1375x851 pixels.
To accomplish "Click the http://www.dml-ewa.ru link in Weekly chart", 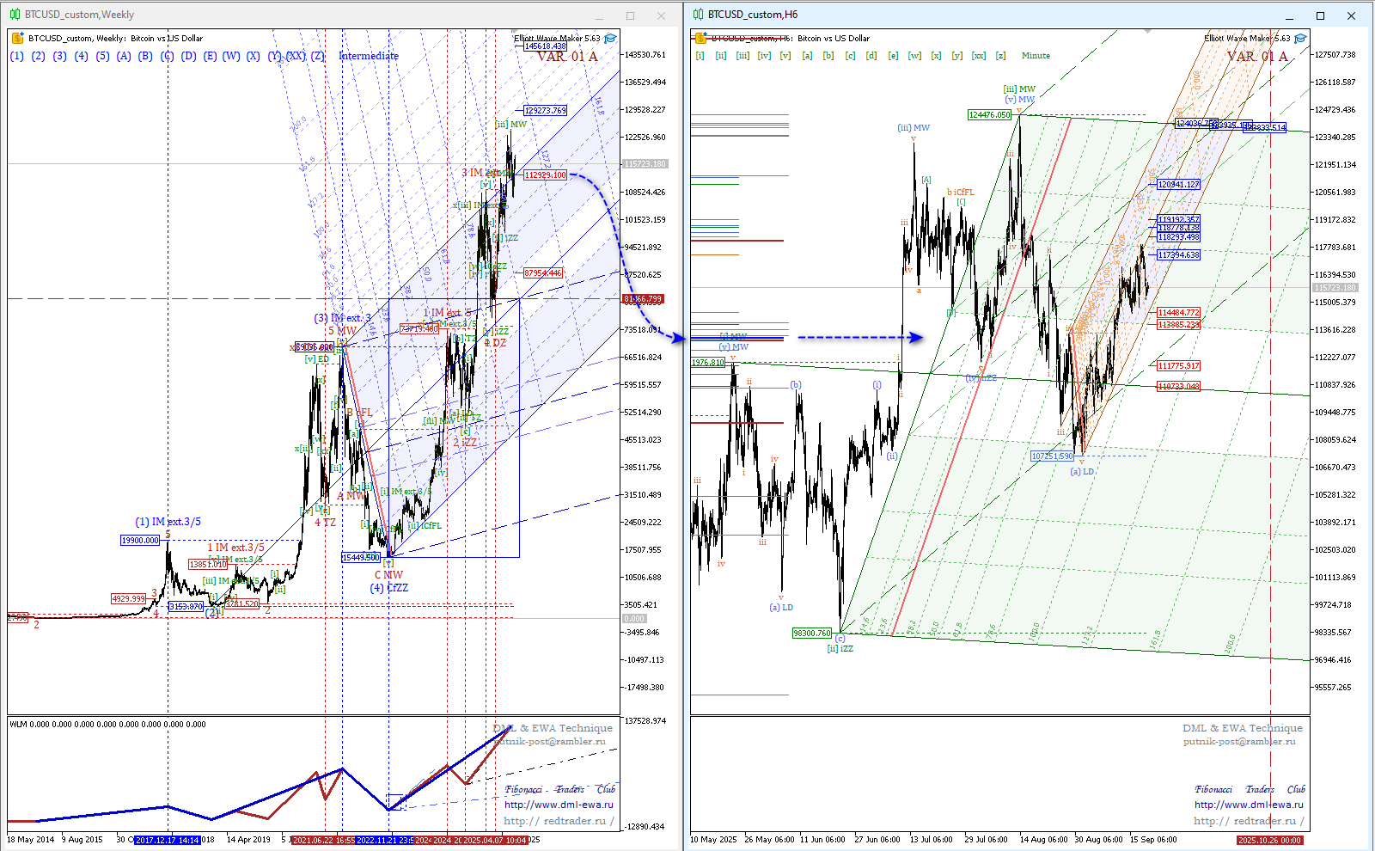I will tap(559, 805).
